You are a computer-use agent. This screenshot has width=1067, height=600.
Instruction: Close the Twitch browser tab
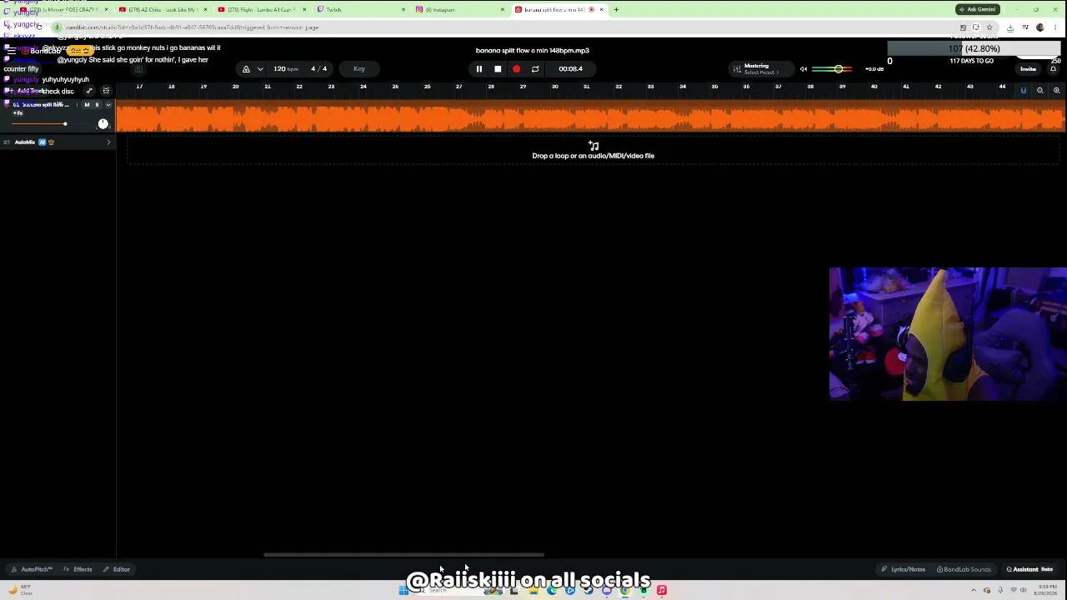403,10
